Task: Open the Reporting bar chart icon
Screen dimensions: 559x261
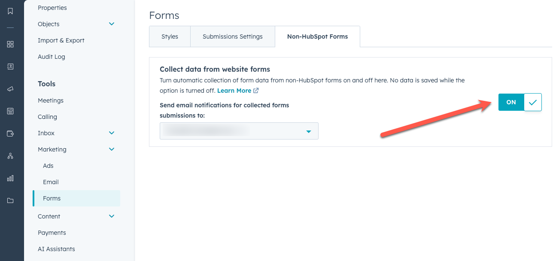Action: 10,178
